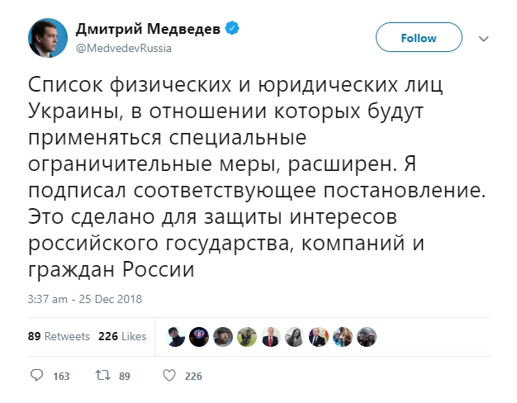Viewport: 517px width, 403px height.
Task: Click the blue verified badge
Action: pos(233,28)
